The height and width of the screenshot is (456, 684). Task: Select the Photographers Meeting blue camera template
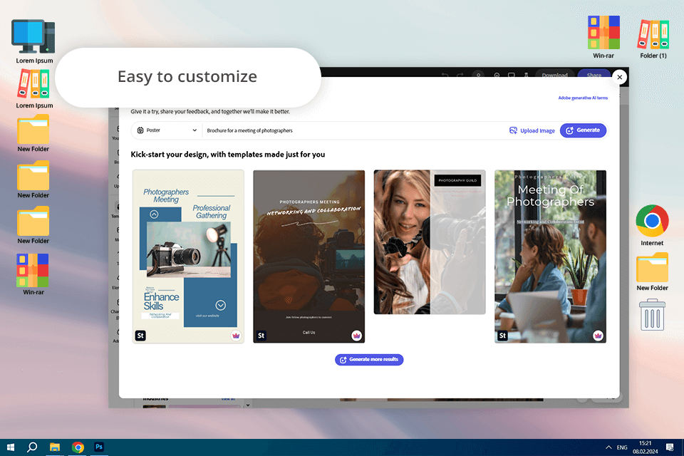[188, 256]
